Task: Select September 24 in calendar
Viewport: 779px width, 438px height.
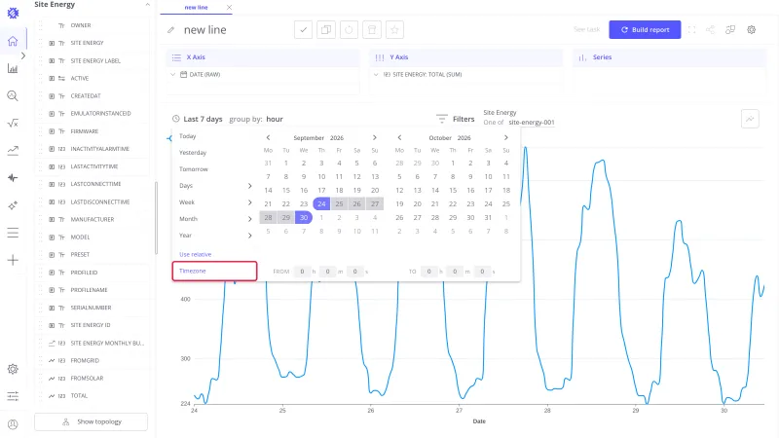Action: coord(321,203)
